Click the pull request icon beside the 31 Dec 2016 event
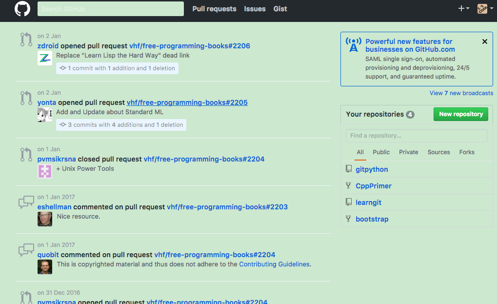497x304 pixels. point(26,297)
